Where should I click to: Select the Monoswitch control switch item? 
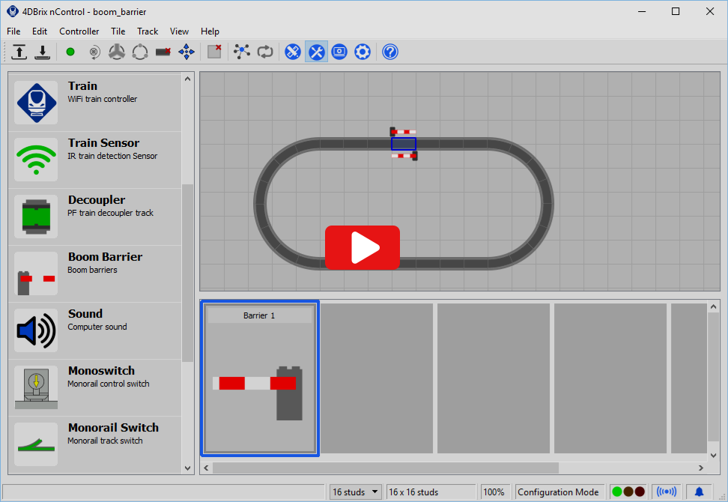(x=94, y=388)
